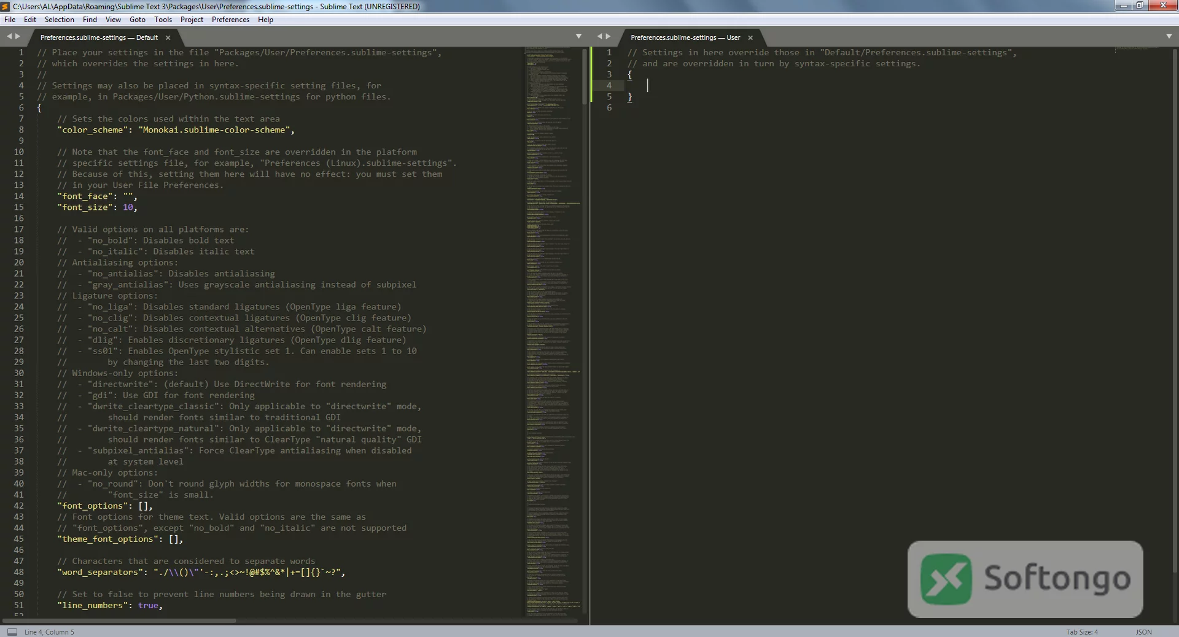Open the Find menu
The height and width of the screenshot is (637, 1179).
tap(90, 20)
